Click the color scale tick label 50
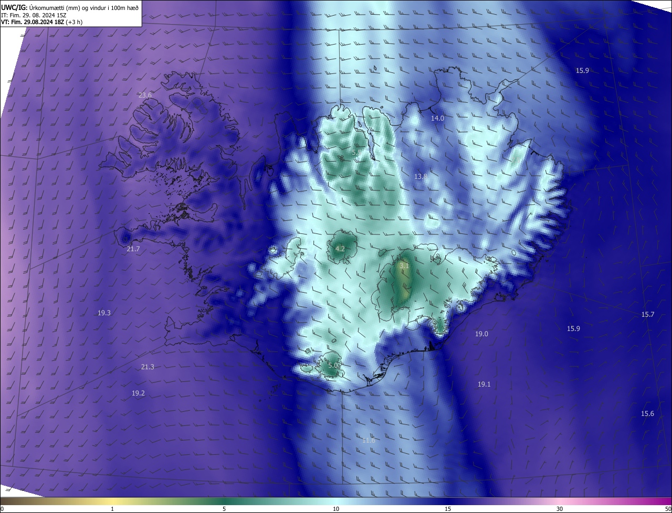This screenshot has width=672, height=513. click(668, 509)
